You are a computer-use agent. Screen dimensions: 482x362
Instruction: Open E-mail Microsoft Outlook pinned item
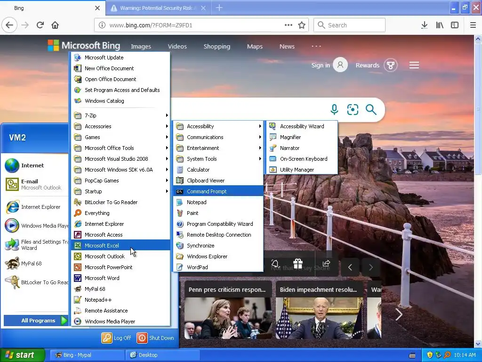tap(35, 184)
